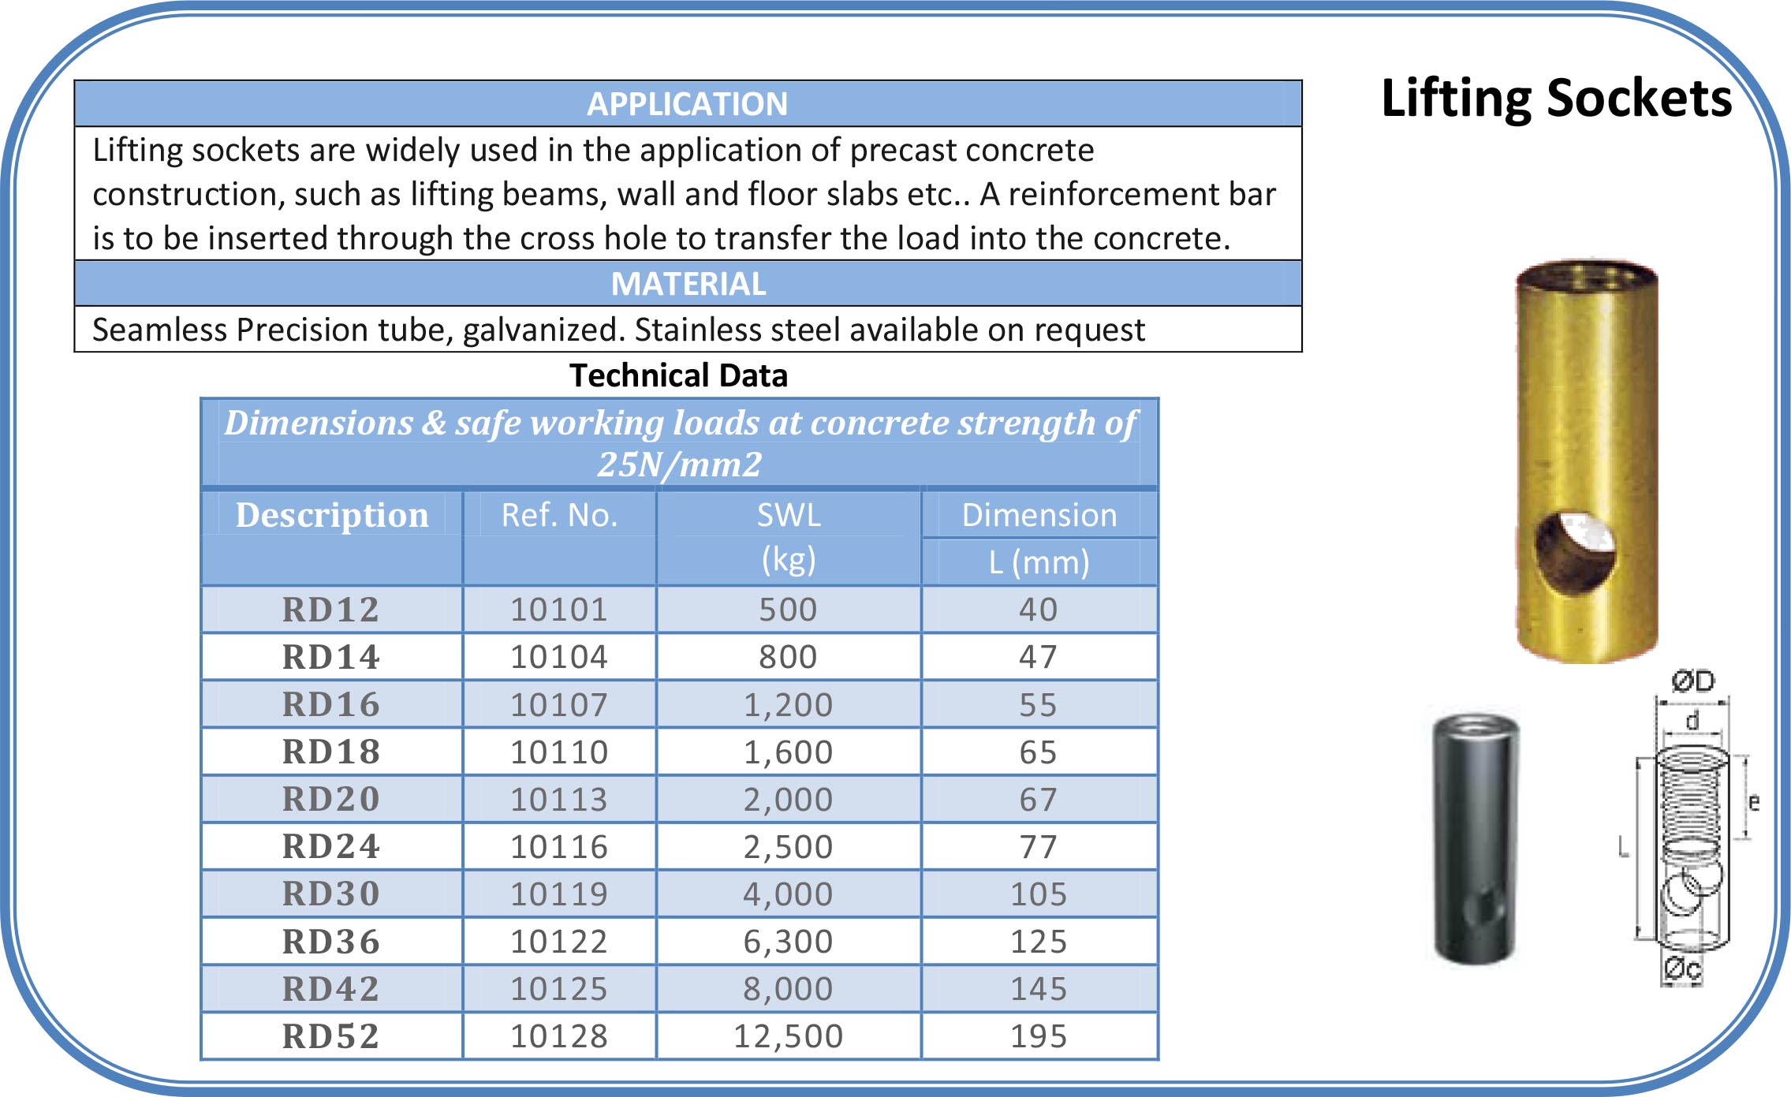Click the SWL value '6,300'
The height and width of the screenshot is (1097, 1791).
[789, 942]
